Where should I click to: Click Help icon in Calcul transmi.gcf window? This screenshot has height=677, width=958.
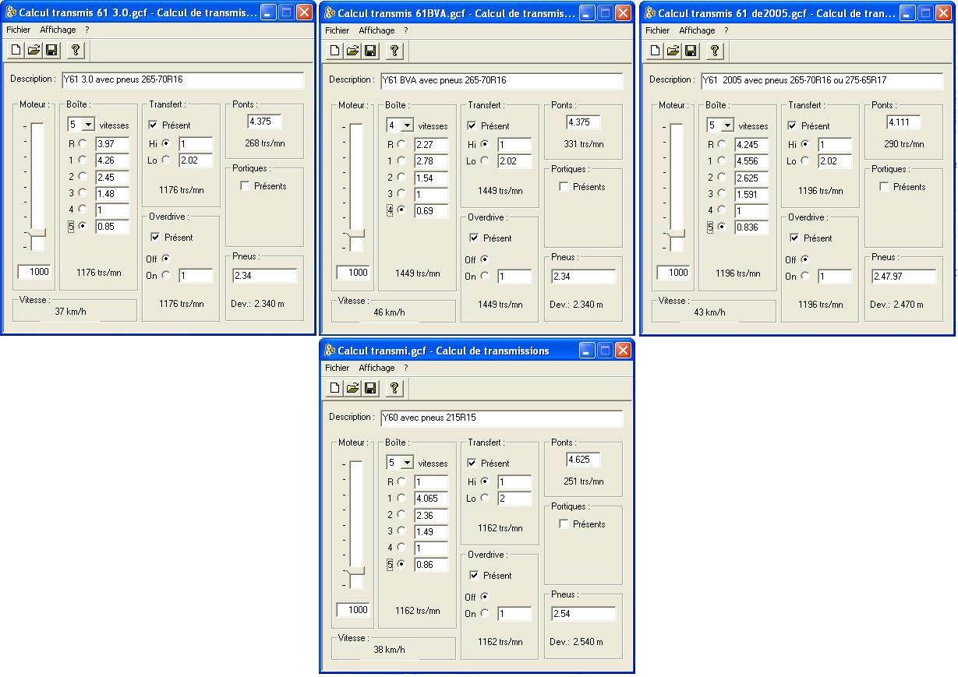tap(394, 388)
